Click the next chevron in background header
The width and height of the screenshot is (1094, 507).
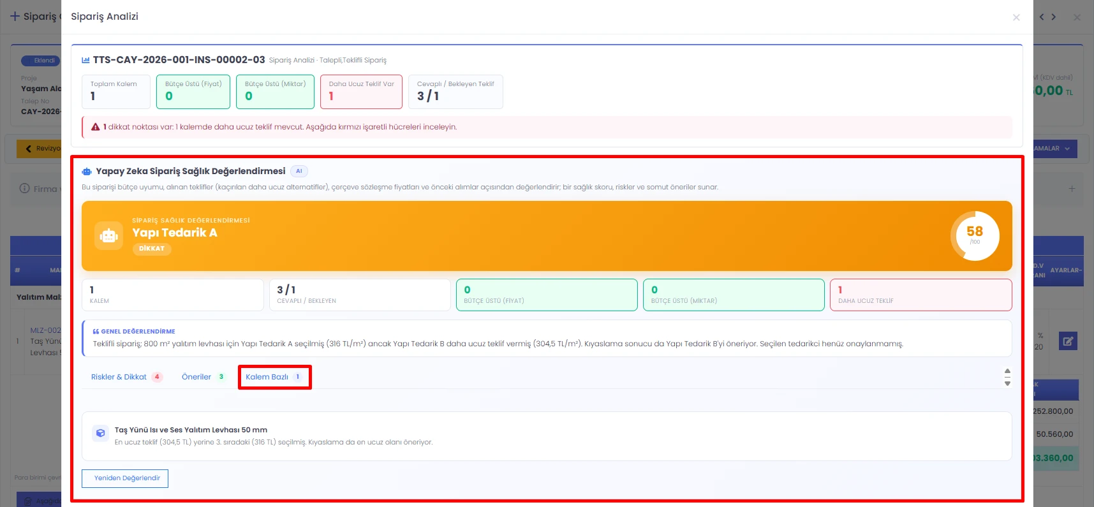(x=1054, y=17)
